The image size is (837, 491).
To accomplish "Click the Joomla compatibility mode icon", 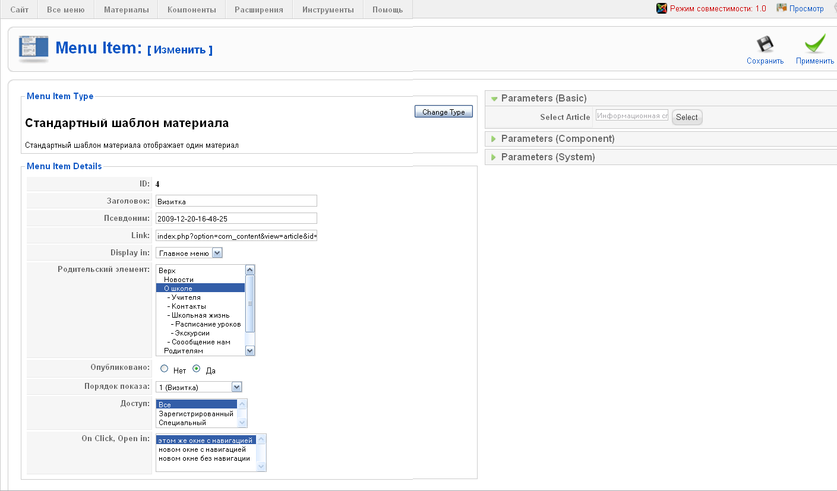I will click(662, 8).
